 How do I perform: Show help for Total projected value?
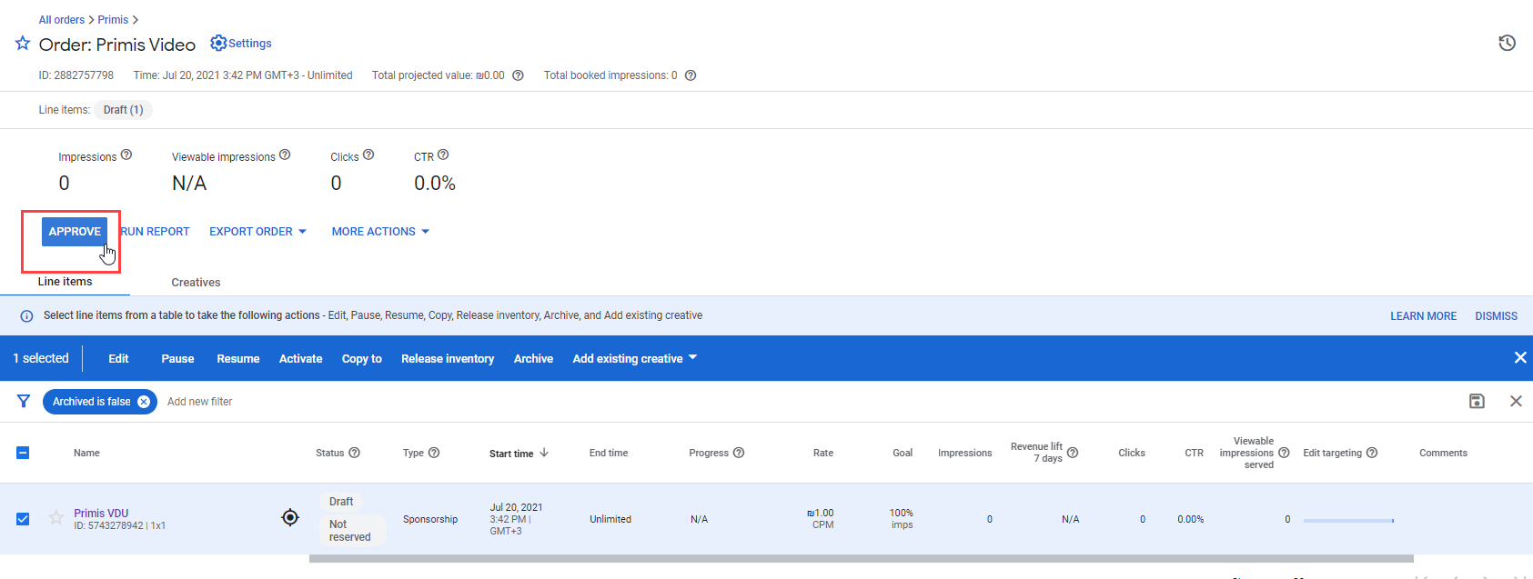pos(518,75)
